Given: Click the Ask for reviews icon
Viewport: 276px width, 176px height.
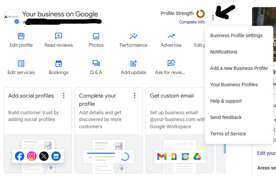Looking at the screenshot, I should point(171,63).
